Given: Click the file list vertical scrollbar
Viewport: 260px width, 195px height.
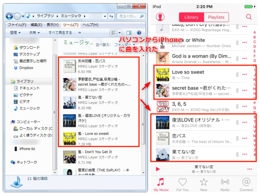Looking at the screenshot, I should [144, 124].
